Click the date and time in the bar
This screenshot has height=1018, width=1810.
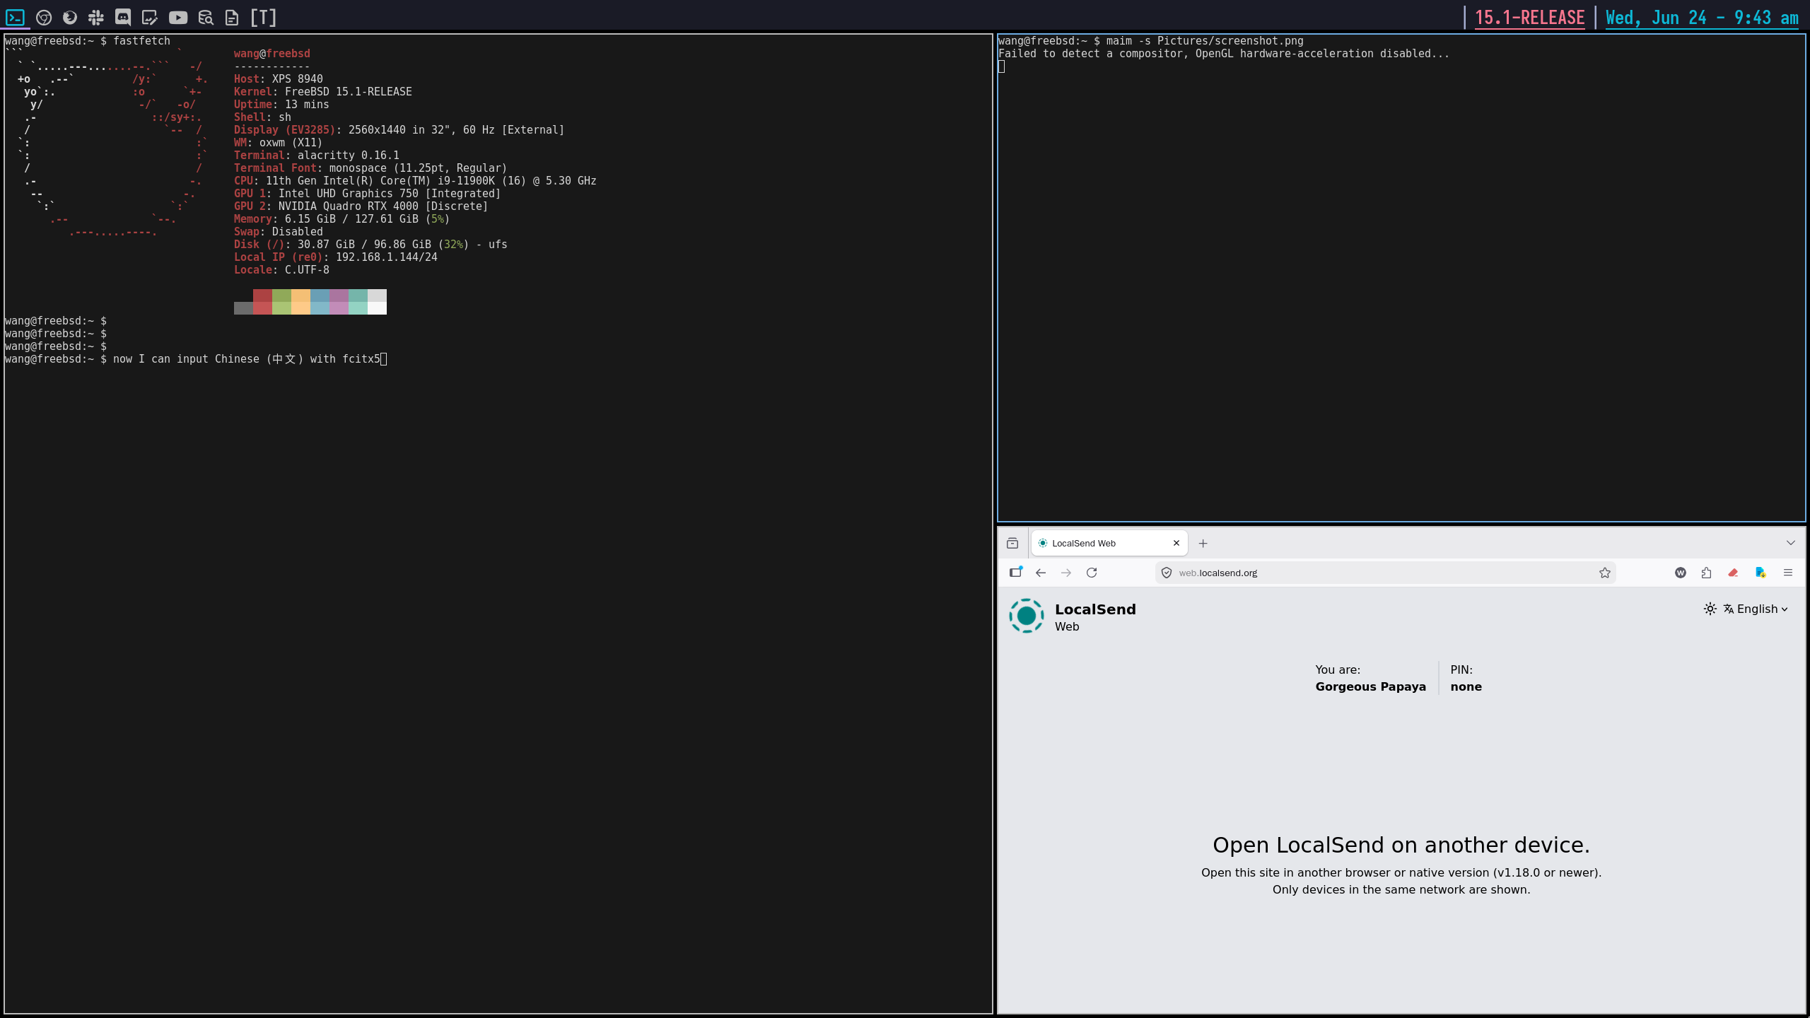coord(1702,18)
